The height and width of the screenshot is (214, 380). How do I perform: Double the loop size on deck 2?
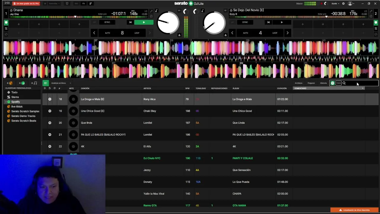click(x=287, y=33)
